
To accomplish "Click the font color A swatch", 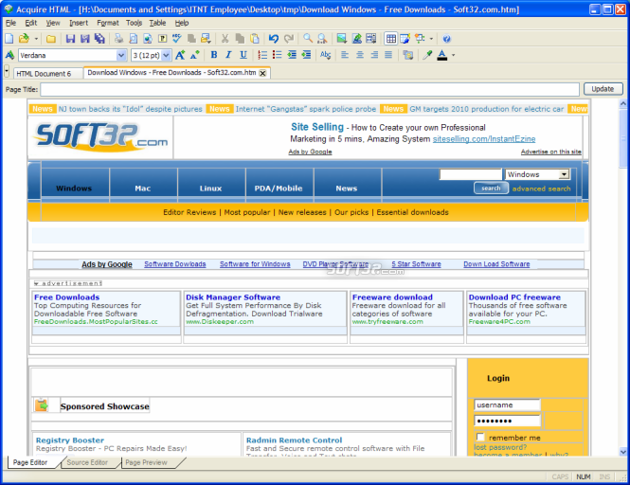I will 442,55.
